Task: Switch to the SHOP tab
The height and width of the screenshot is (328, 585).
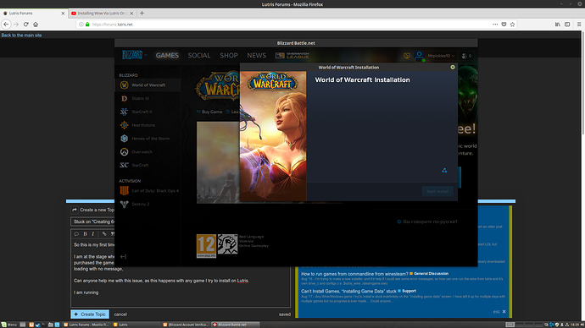Action: point(229,56)
